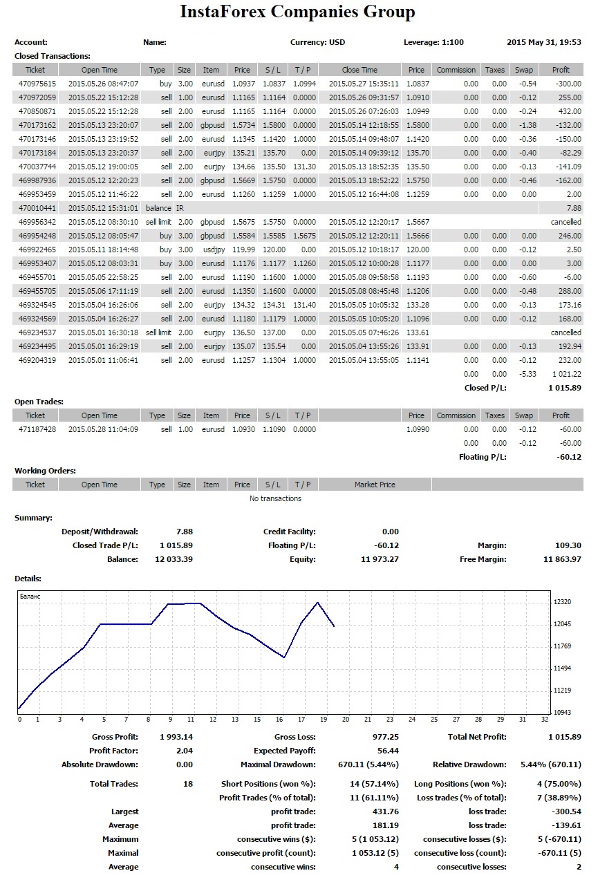Click ticket 469954248
598x882 pixels.
(x=37, y=236)
